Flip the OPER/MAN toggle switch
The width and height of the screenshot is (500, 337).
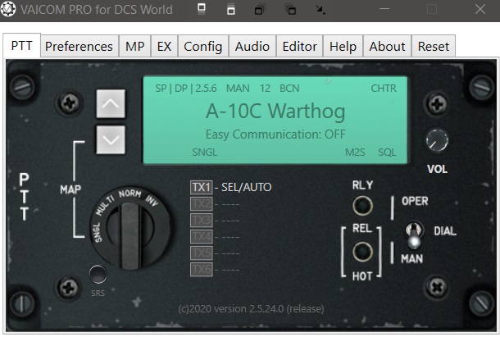pyautogui.click(x=414, y=235)
